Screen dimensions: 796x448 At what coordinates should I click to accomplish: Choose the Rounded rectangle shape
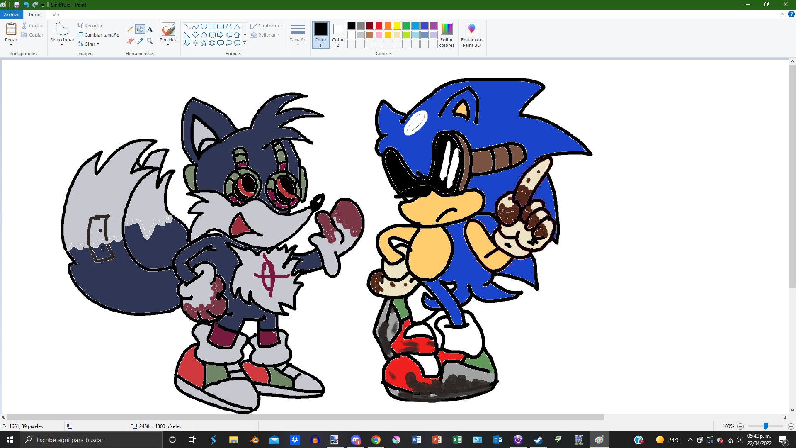(220, 27)
